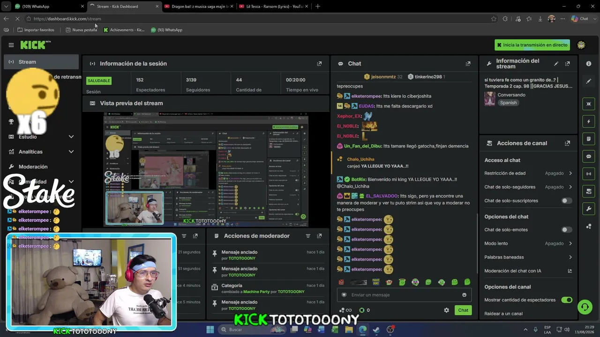Screen dimensions: 600x337
Task: Open Steam from the taskbar
Action: [x=376, y=330]
